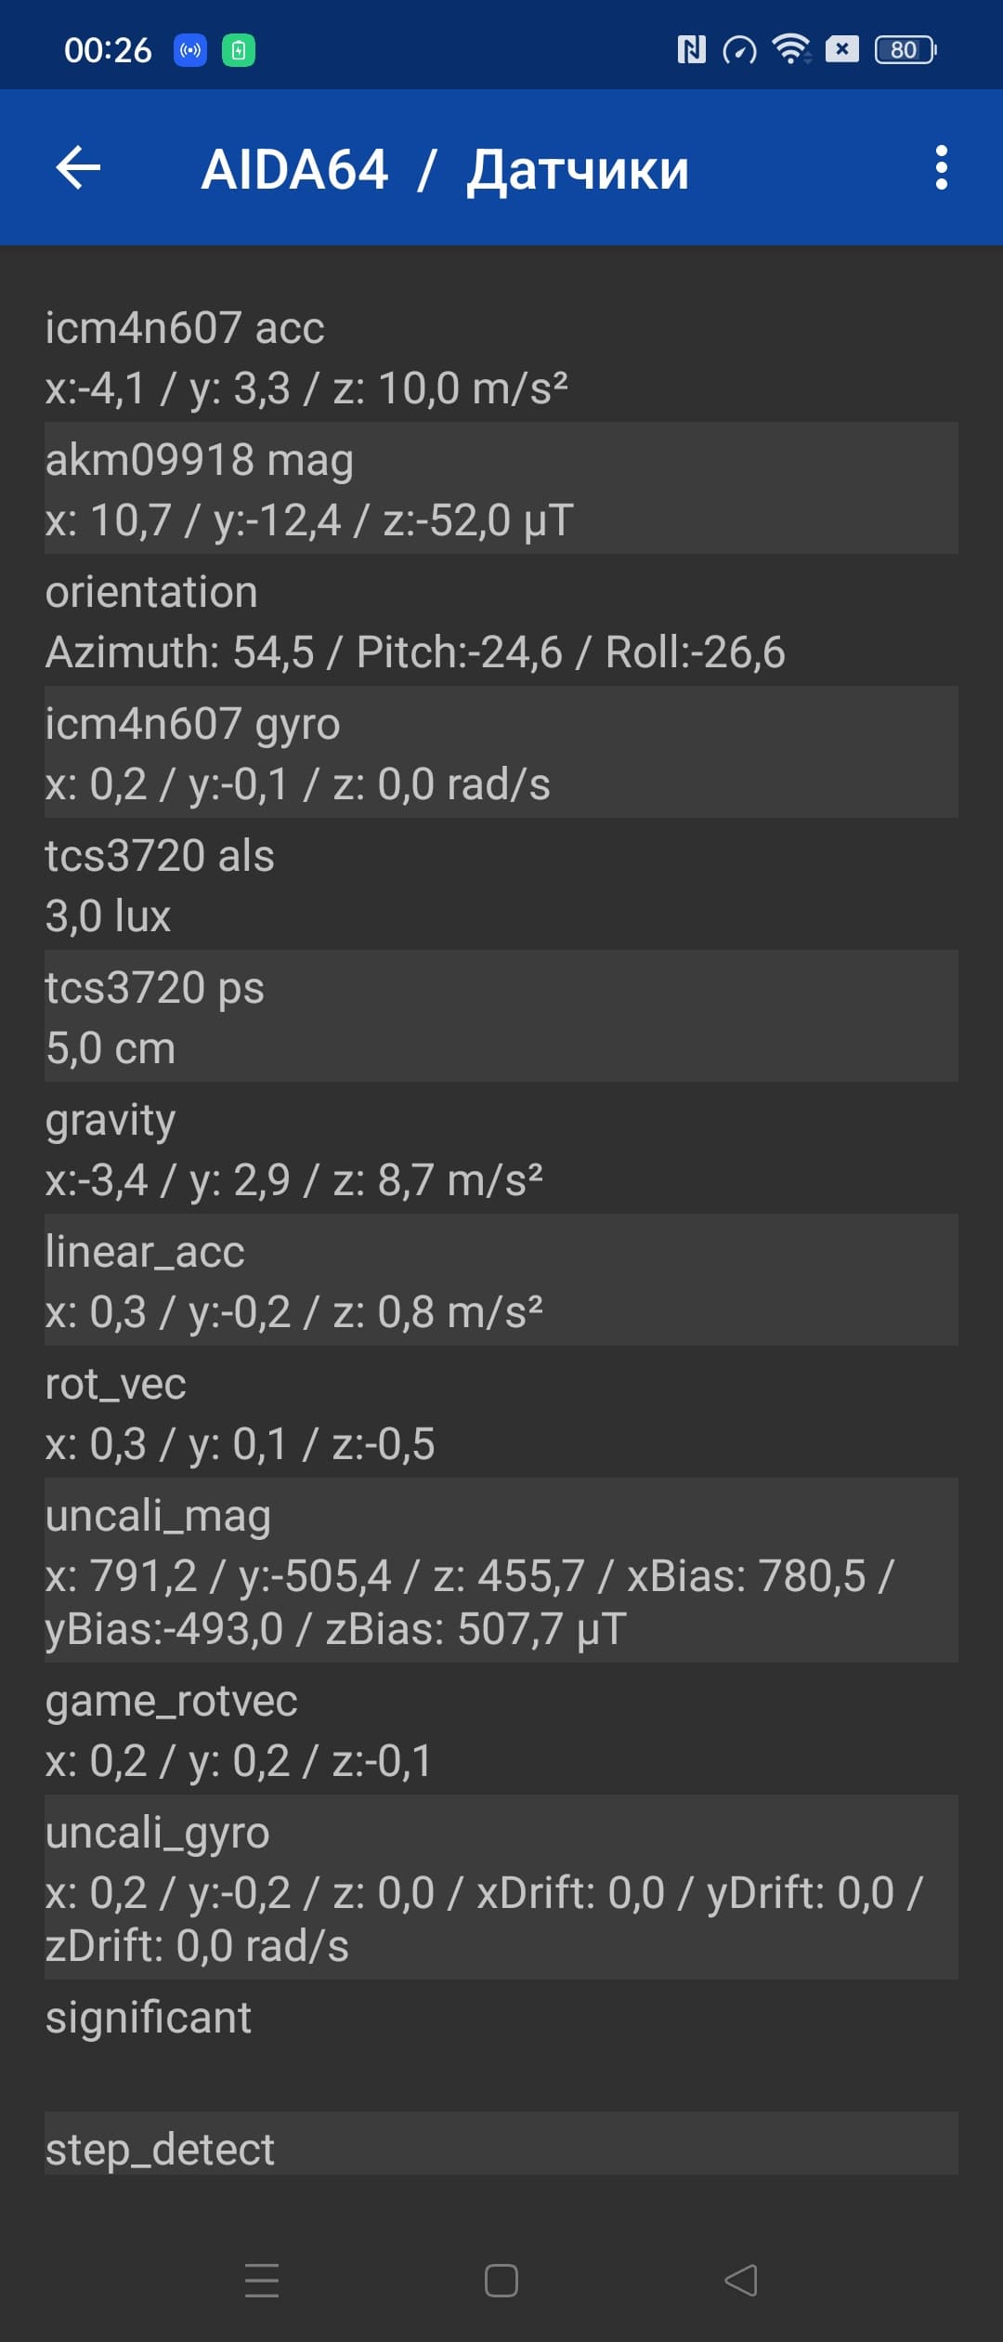Select the icm4n607 acc sensor row
1003x2342 pixels.
pos(501,357)
